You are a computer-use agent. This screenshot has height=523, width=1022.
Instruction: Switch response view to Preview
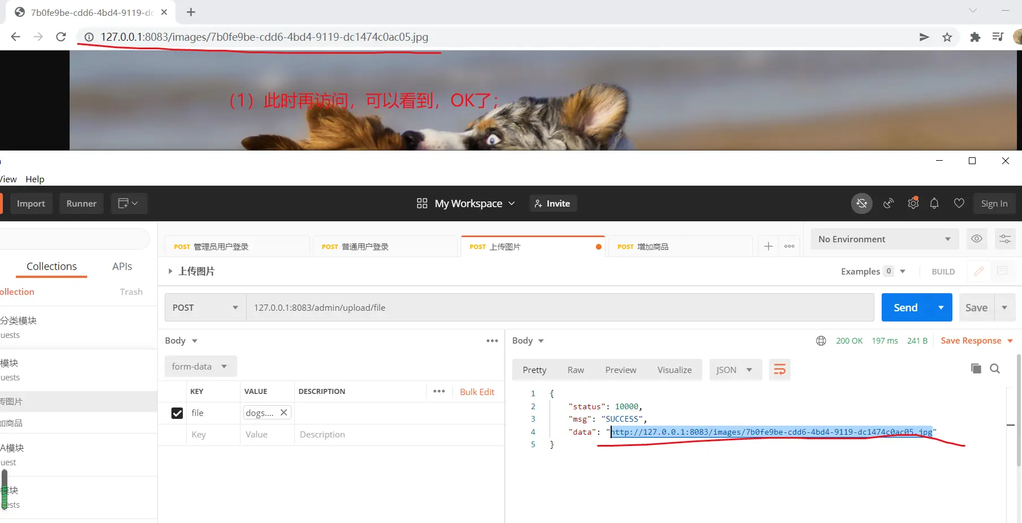click(621, 370)
